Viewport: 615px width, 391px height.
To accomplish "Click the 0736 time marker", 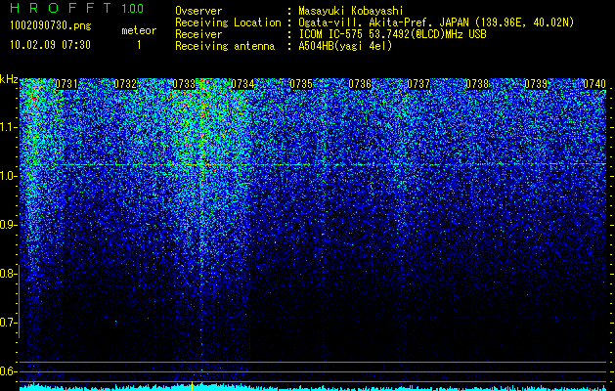I will [360, 84].
